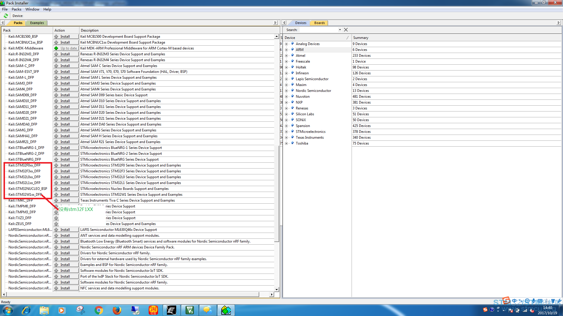Select the Keil::STM32L1xx_DFP pack row
563x316 pixels.
tap(24, 183)
